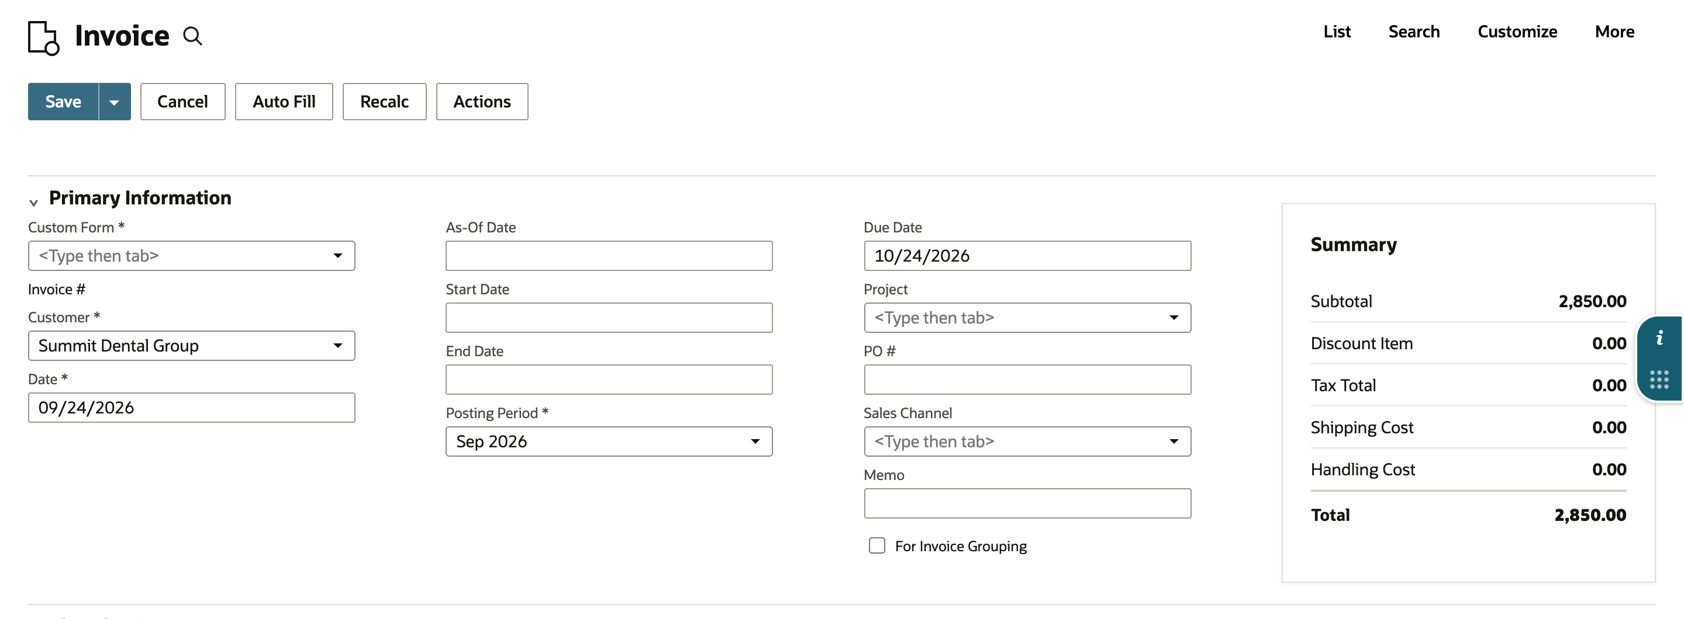This screenshot has height=619, width=1684.
Task: Click the Invoice # label
Action: click(x=57, y=289)
